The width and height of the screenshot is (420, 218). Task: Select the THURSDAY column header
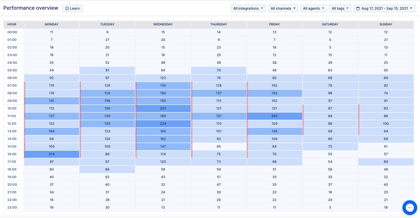(219, 24)
